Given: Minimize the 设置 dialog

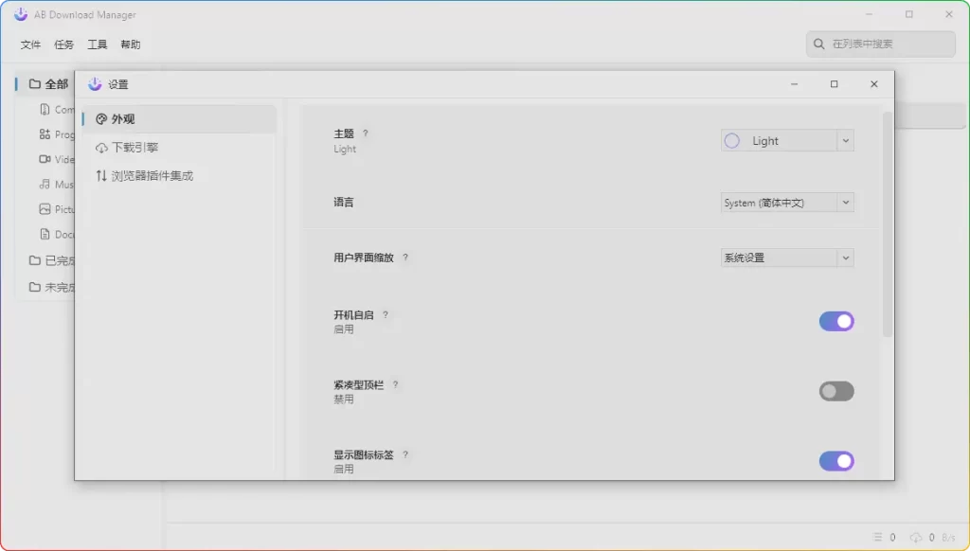Looking at the screenshot, I should (795, 84).
